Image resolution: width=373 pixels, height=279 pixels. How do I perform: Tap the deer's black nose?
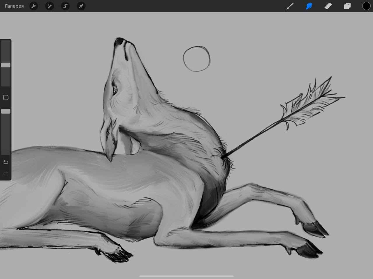[119, 42]
